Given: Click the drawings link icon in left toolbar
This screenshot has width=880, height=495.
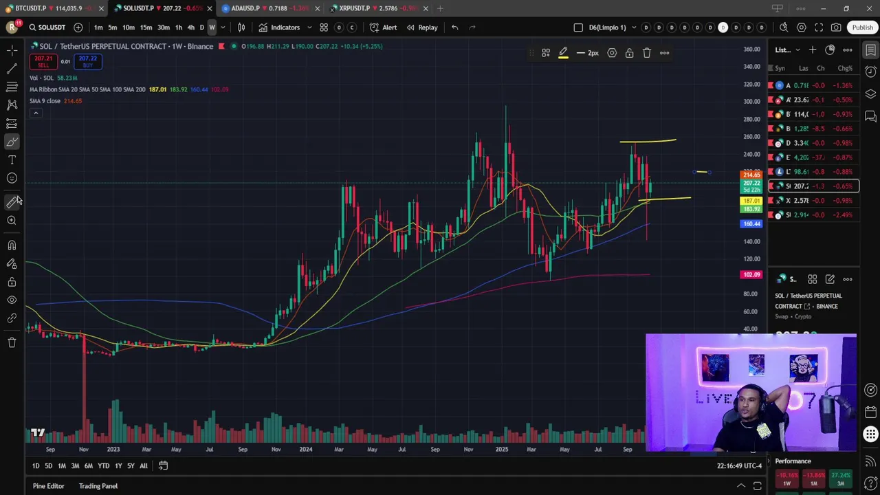Looking at the screenshot, I should pyautogui.click(x=12, y=318).
